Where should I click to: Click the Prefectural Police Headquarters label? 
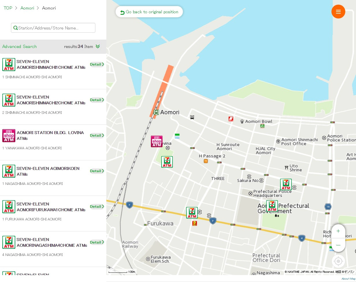tap(272, 194)
